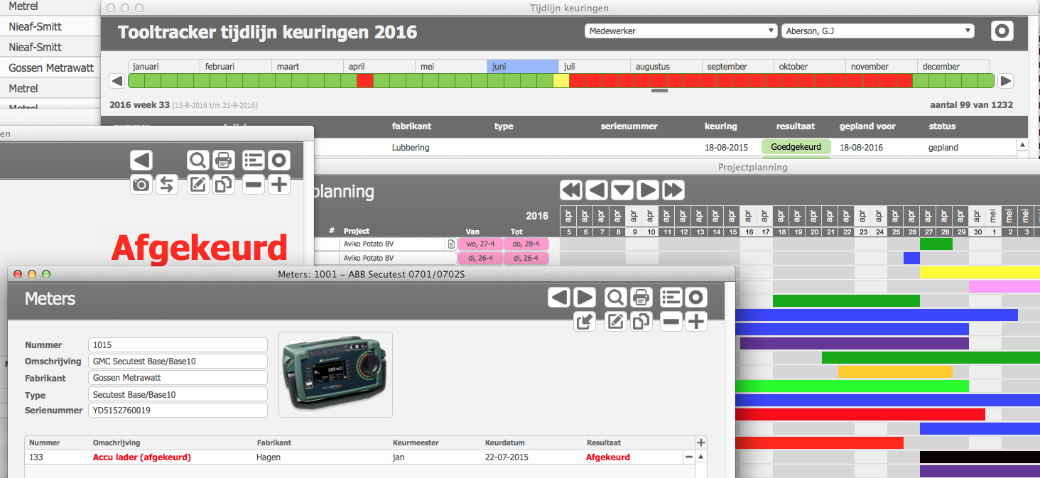The width and height of the screenshot is (1040, 478).
Task: Open search via magnifier in Meters window
Action: point(615,298)
